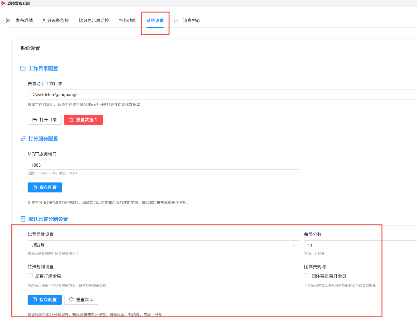The height and width of the screenshot is (318, 417).
Task: Enable the 是否打满全局 checkbox
Action: coord(30,275)
